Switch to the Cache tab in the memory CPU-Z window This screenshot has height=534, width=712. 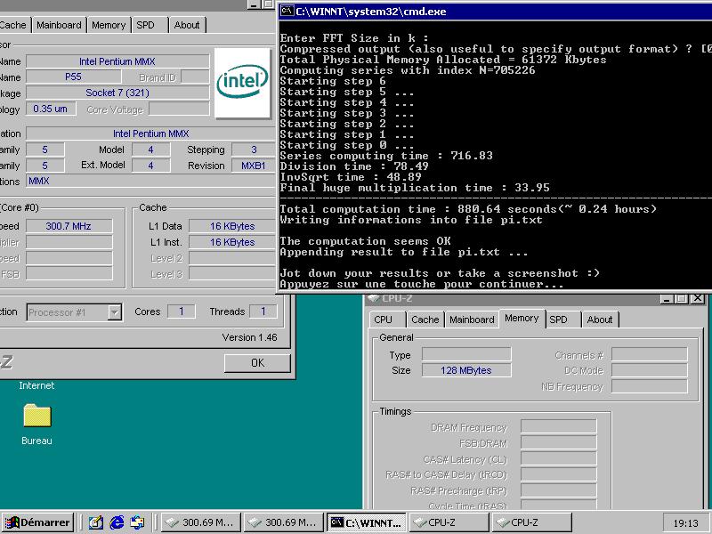[x=425, y=320]
